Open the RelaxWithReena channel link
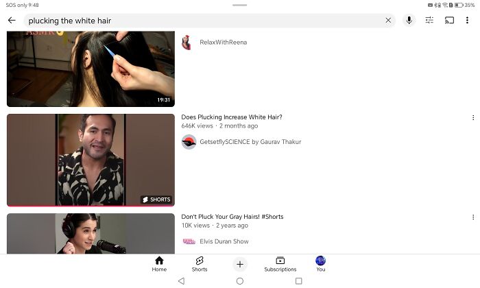This screenshot has height=288, width=480. tap(223, 43)
